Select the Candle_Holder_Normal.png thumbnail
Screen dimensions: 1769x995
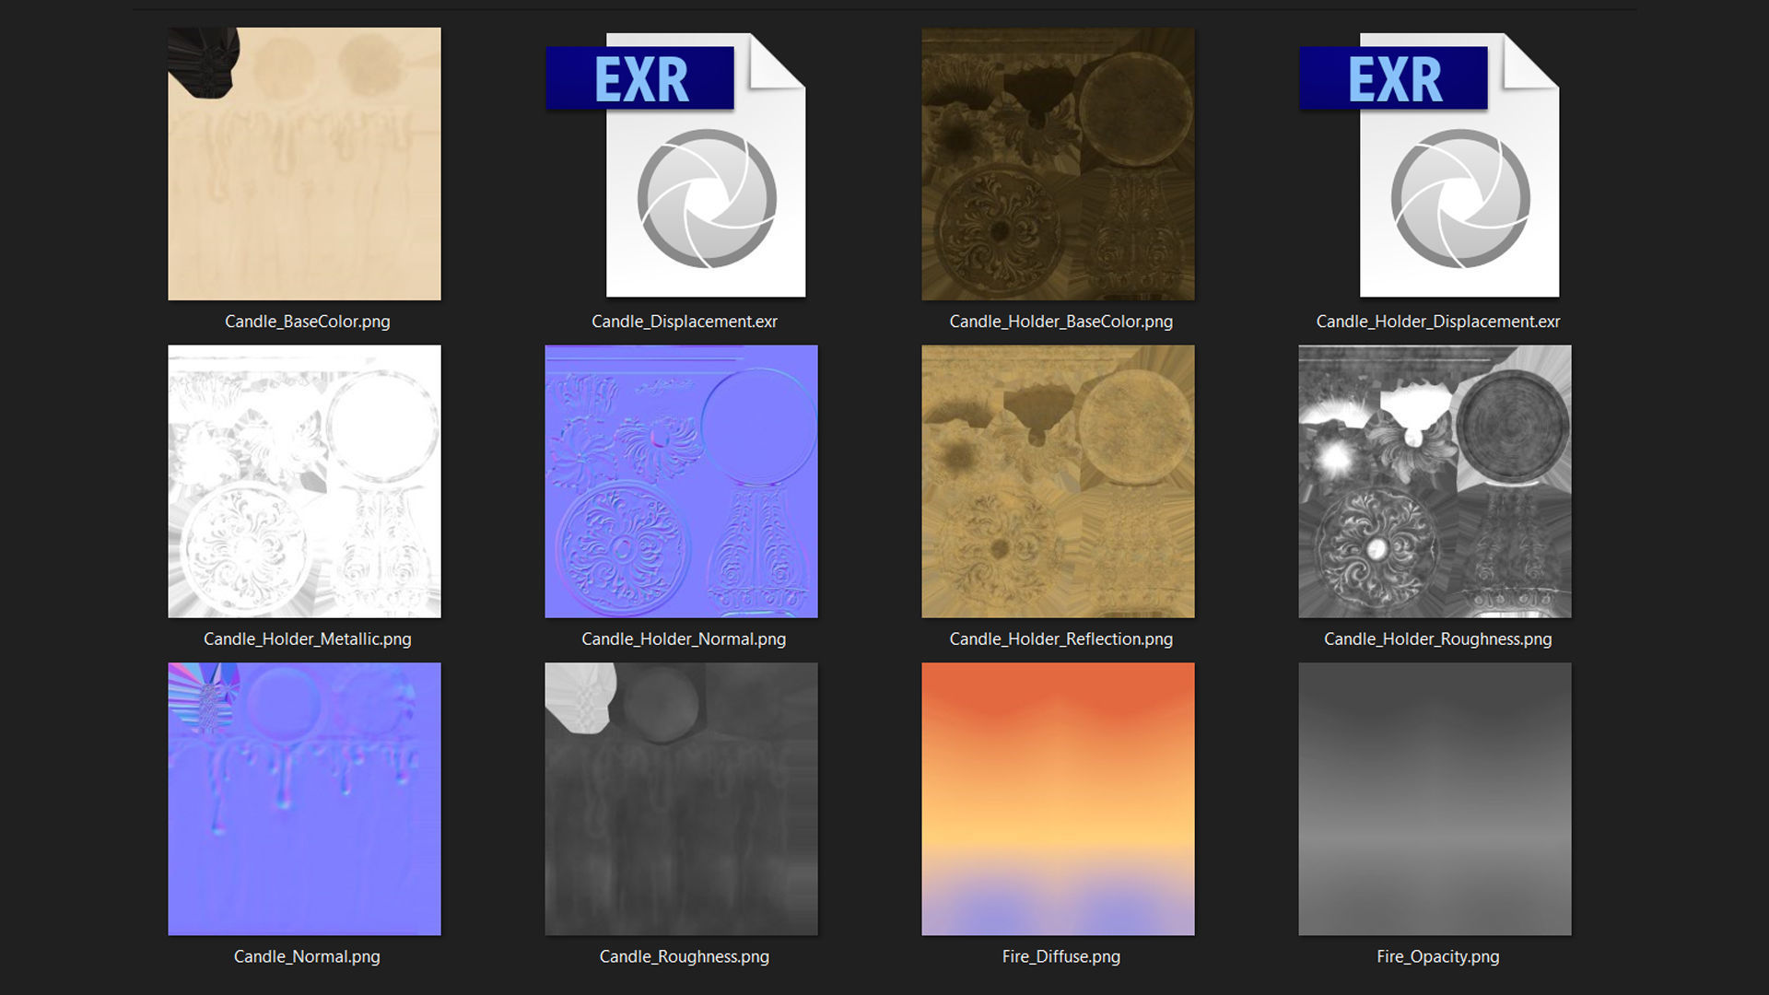(x=681, y=481)
